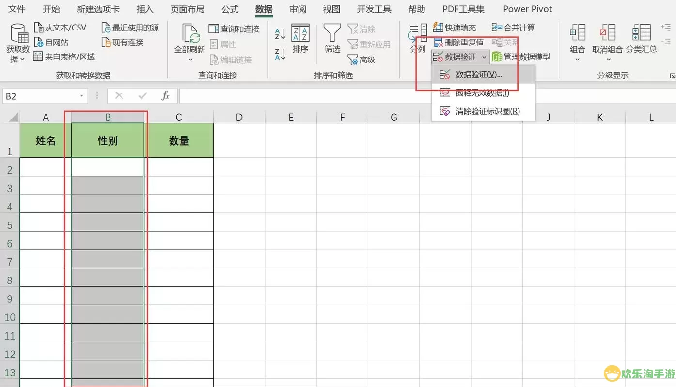Open 分类汇总 subtotal dialog
676x387 pixels.
pos(642,39)
